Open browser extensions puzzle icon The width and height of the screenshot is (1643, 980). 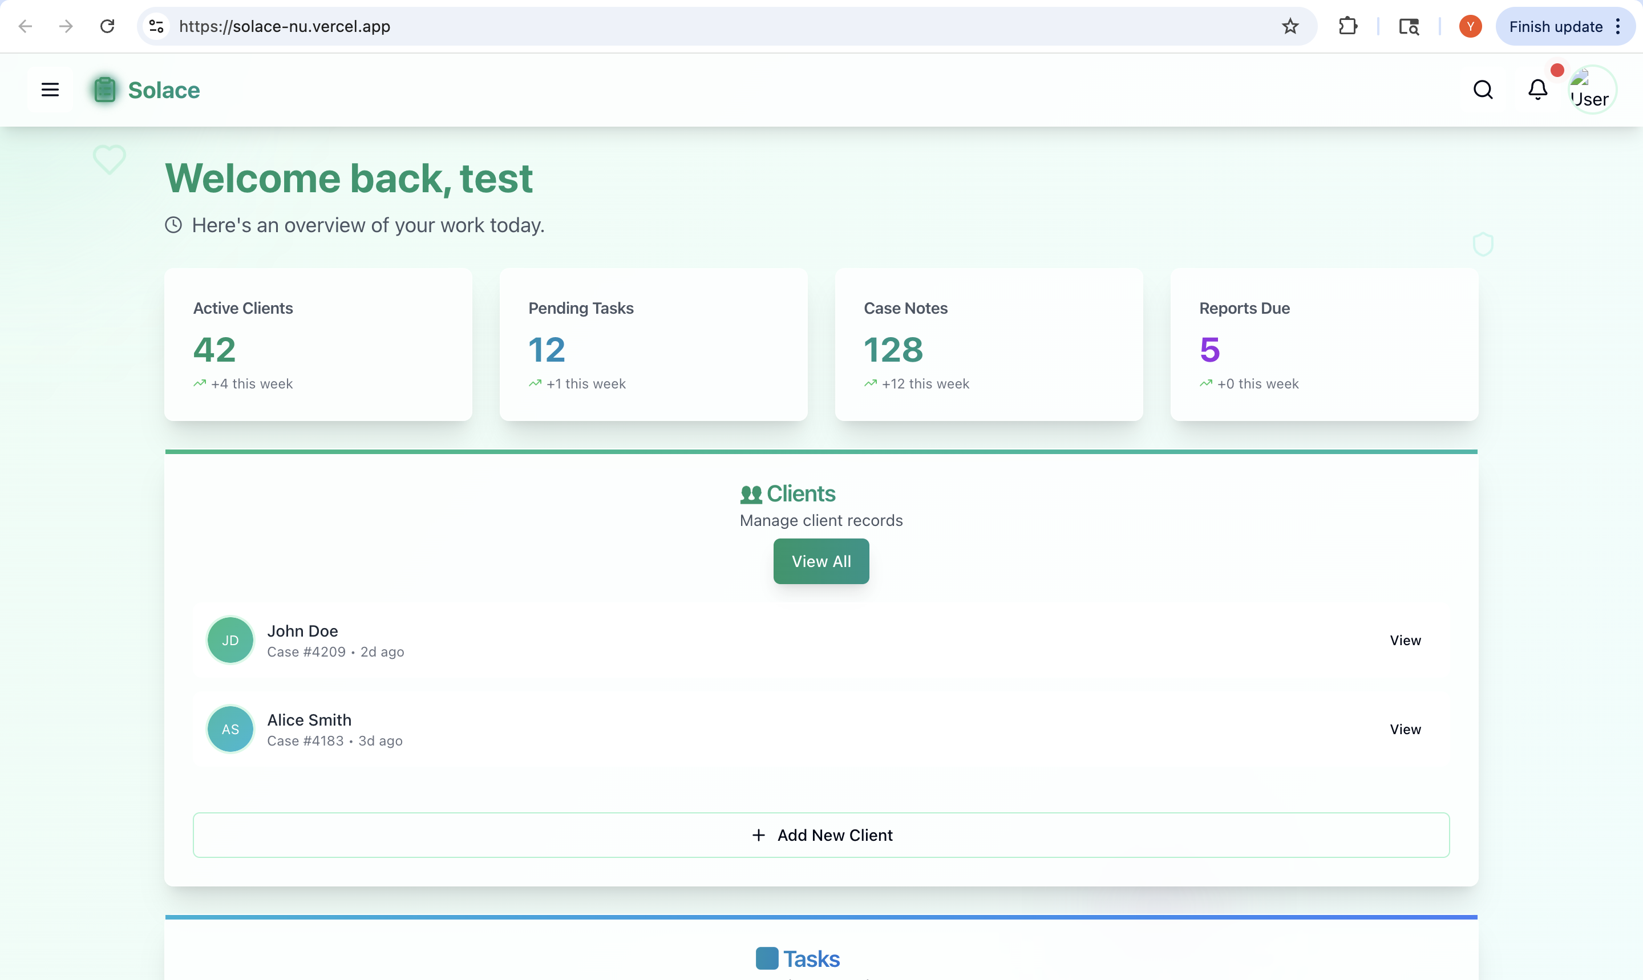pyautogui.click(x=1347, y=26)
